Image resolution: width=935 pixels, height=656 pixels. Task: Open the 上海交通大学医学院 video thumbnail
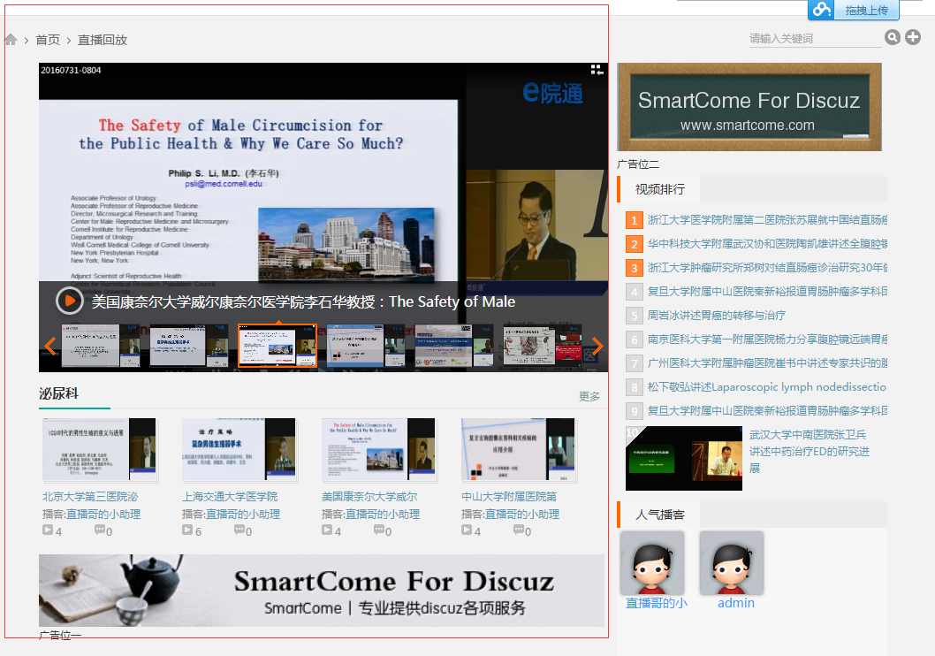239,449
